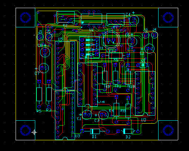The image size is (189, 151).
Task: Select the top-left mounting hole
Action: 25,17
